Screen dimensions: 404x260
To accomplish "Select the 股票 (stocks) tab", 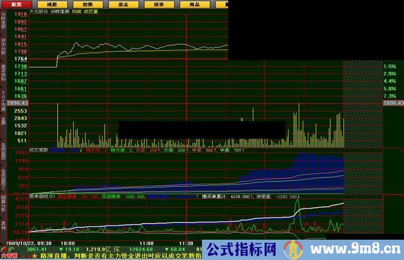I will 14,4.
